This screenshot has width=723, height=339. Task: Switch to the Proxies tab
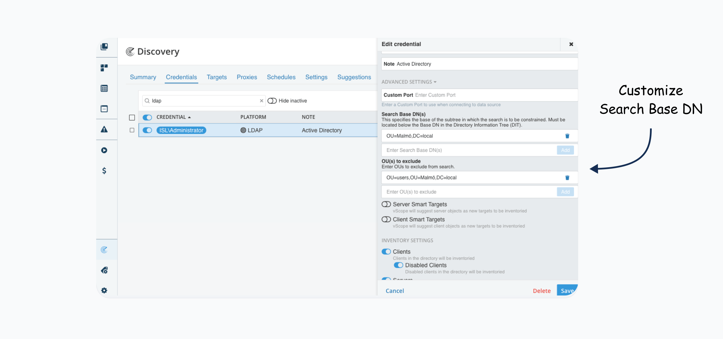click(x=247, y=77)
